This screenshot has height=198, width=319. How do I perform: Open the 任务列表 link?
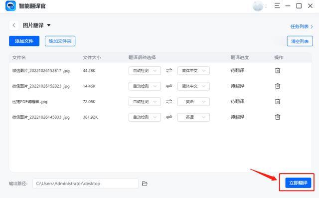[x=302, y=26]
